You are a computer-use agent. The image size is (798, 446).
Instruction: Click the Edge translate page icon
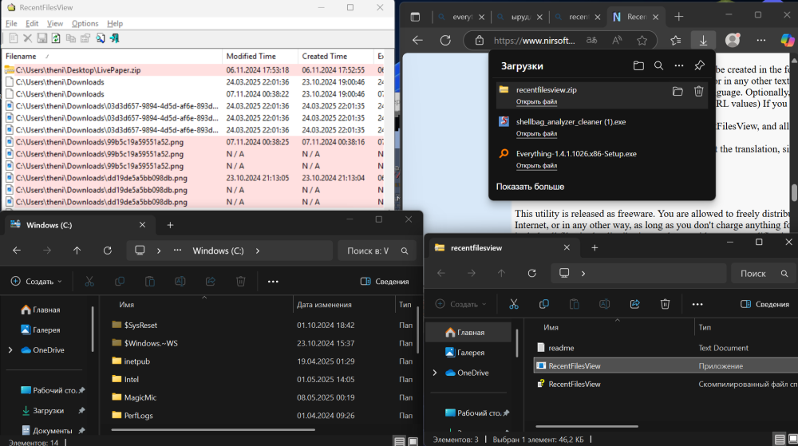(x=591, y=40)
